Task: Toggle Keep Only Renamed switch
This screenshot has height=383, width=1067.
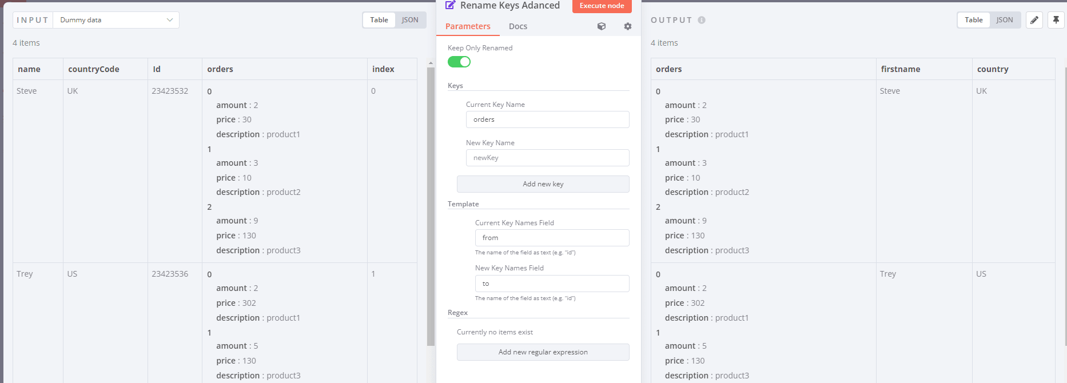Action: pyautogui.click(x=459, y=62)
